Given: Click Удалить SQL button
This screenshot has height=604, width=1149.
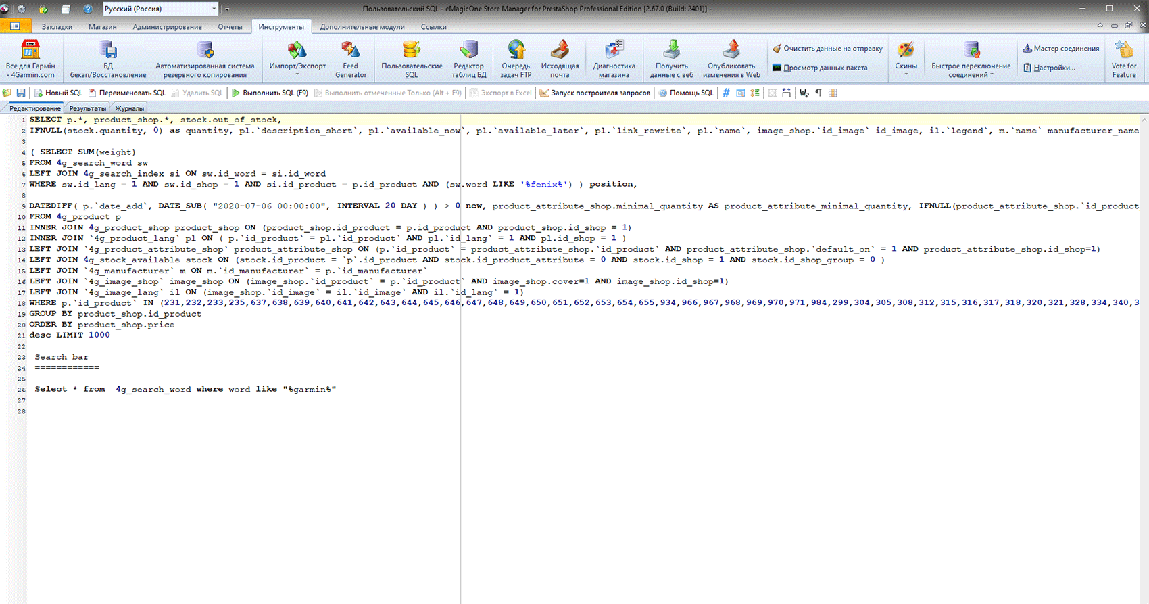Looking at the screenshot, I should [x=197, y=93].
